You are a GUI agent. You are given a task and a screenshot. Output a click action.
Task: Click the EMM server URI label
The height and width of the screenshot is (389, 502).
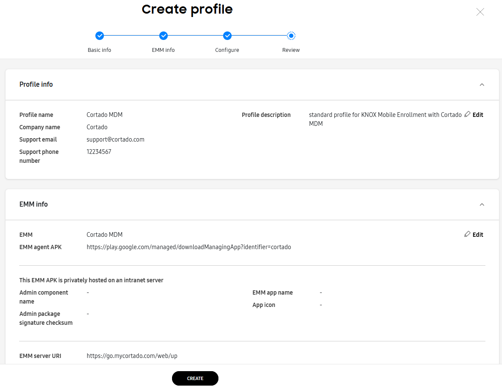coord(40,356)
